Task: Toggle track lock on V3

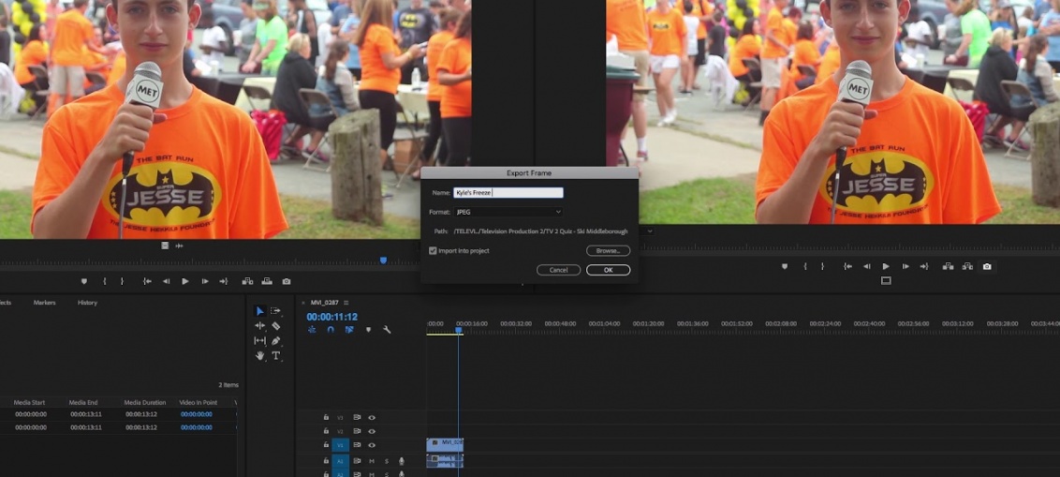Action: click(x=326, y=417)
